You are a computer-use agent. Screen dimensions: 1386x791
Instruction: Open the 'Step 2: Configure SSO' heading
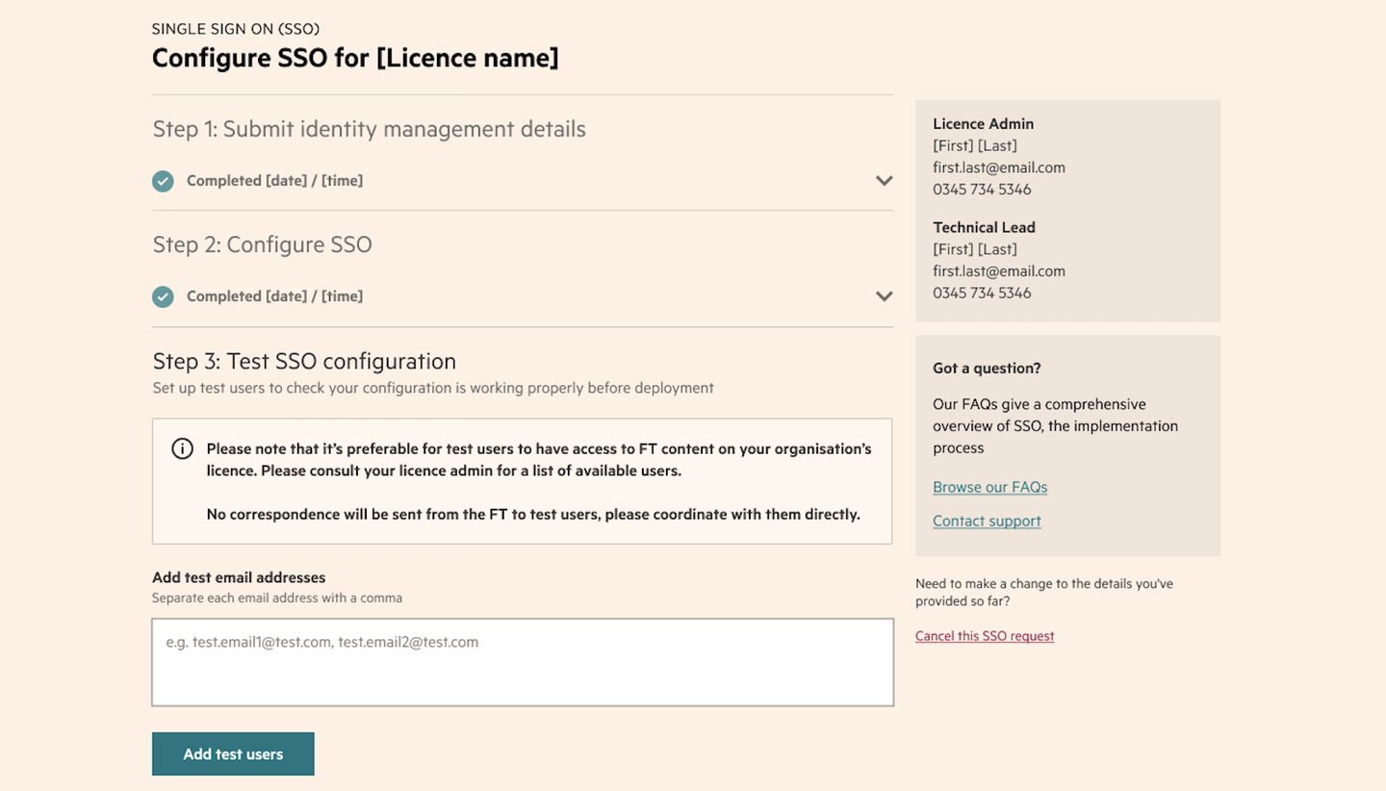click(262, 244)
